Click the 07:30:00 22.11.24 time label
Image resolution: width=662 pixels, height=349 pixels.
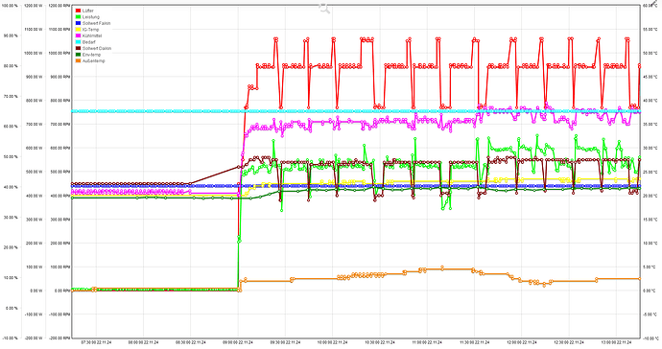pos(96,342)
